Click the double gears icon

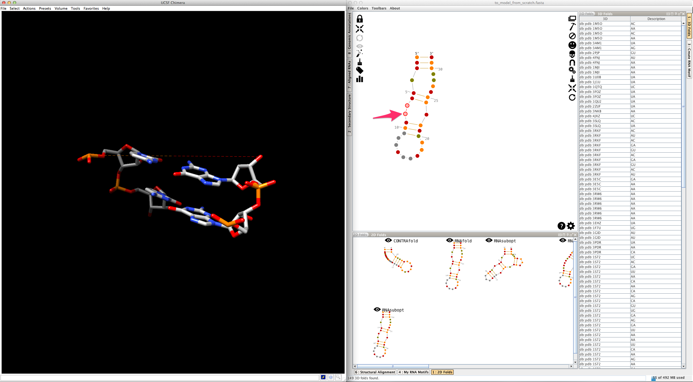[572, 70]
